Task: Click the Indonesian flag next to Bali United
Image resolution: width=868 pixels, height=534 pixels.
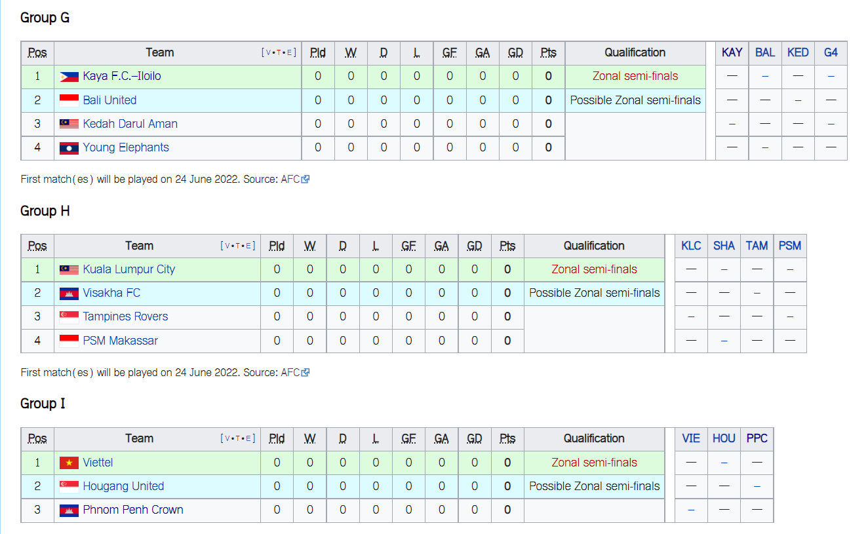Action: pyautogui.click(x=69, y=100)
